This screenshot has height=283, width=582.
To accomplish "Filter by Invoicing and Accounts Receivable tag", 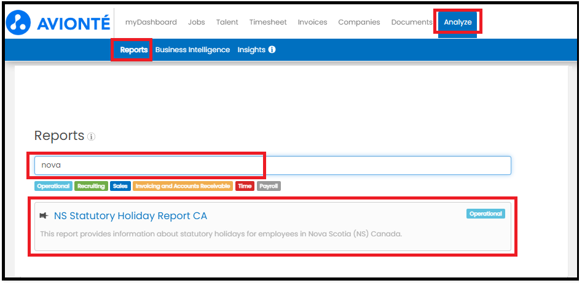I will (183, 186).
